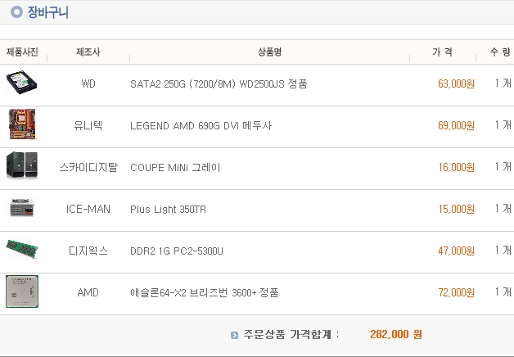Select the COUPE MiNi 그레이 product name

coord(175,168)
